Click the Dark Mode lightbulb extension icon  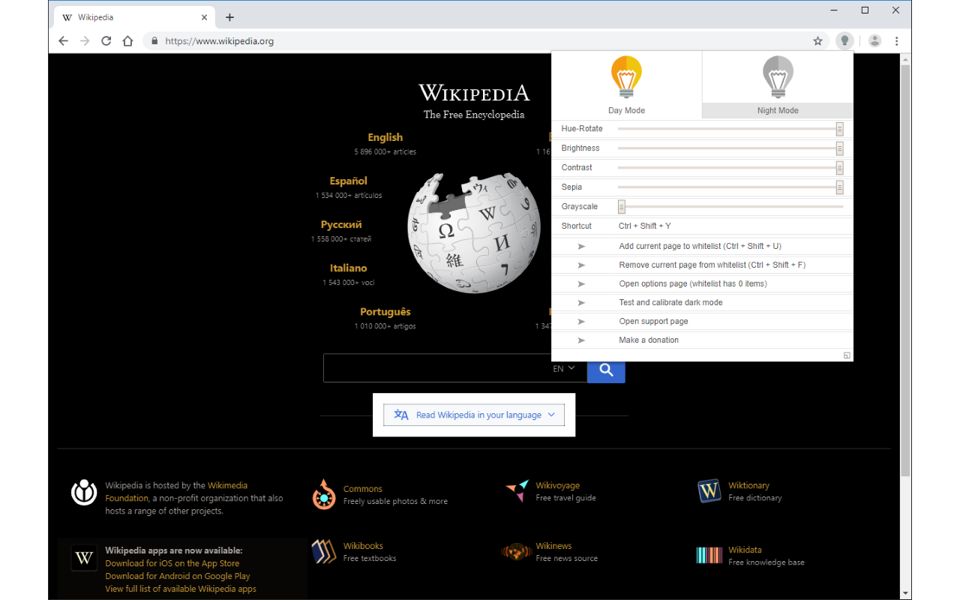point(844,40)
